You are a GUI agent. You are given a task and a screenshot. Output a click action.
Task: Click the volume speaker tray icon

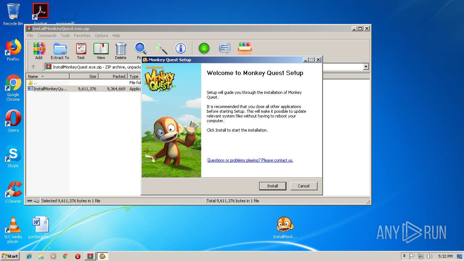coord(430,256)
